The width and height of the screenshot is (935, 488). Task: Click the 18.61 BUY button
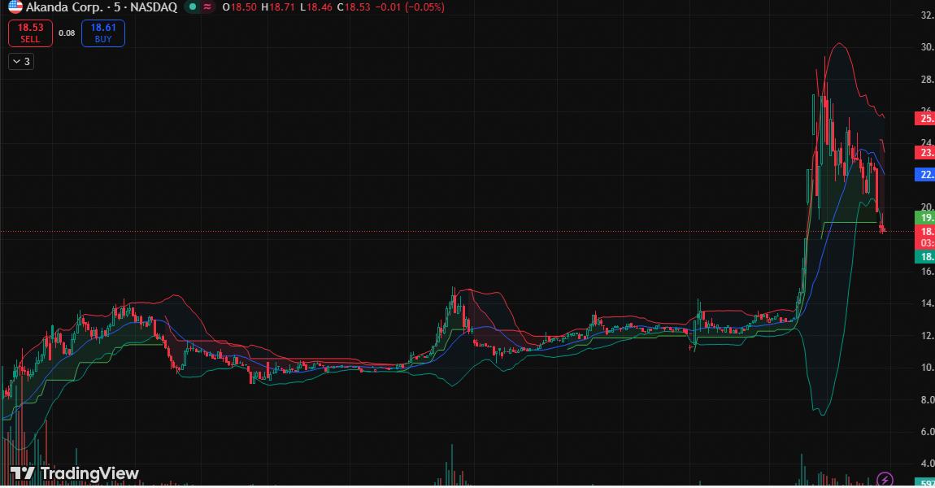pos(103,33)
